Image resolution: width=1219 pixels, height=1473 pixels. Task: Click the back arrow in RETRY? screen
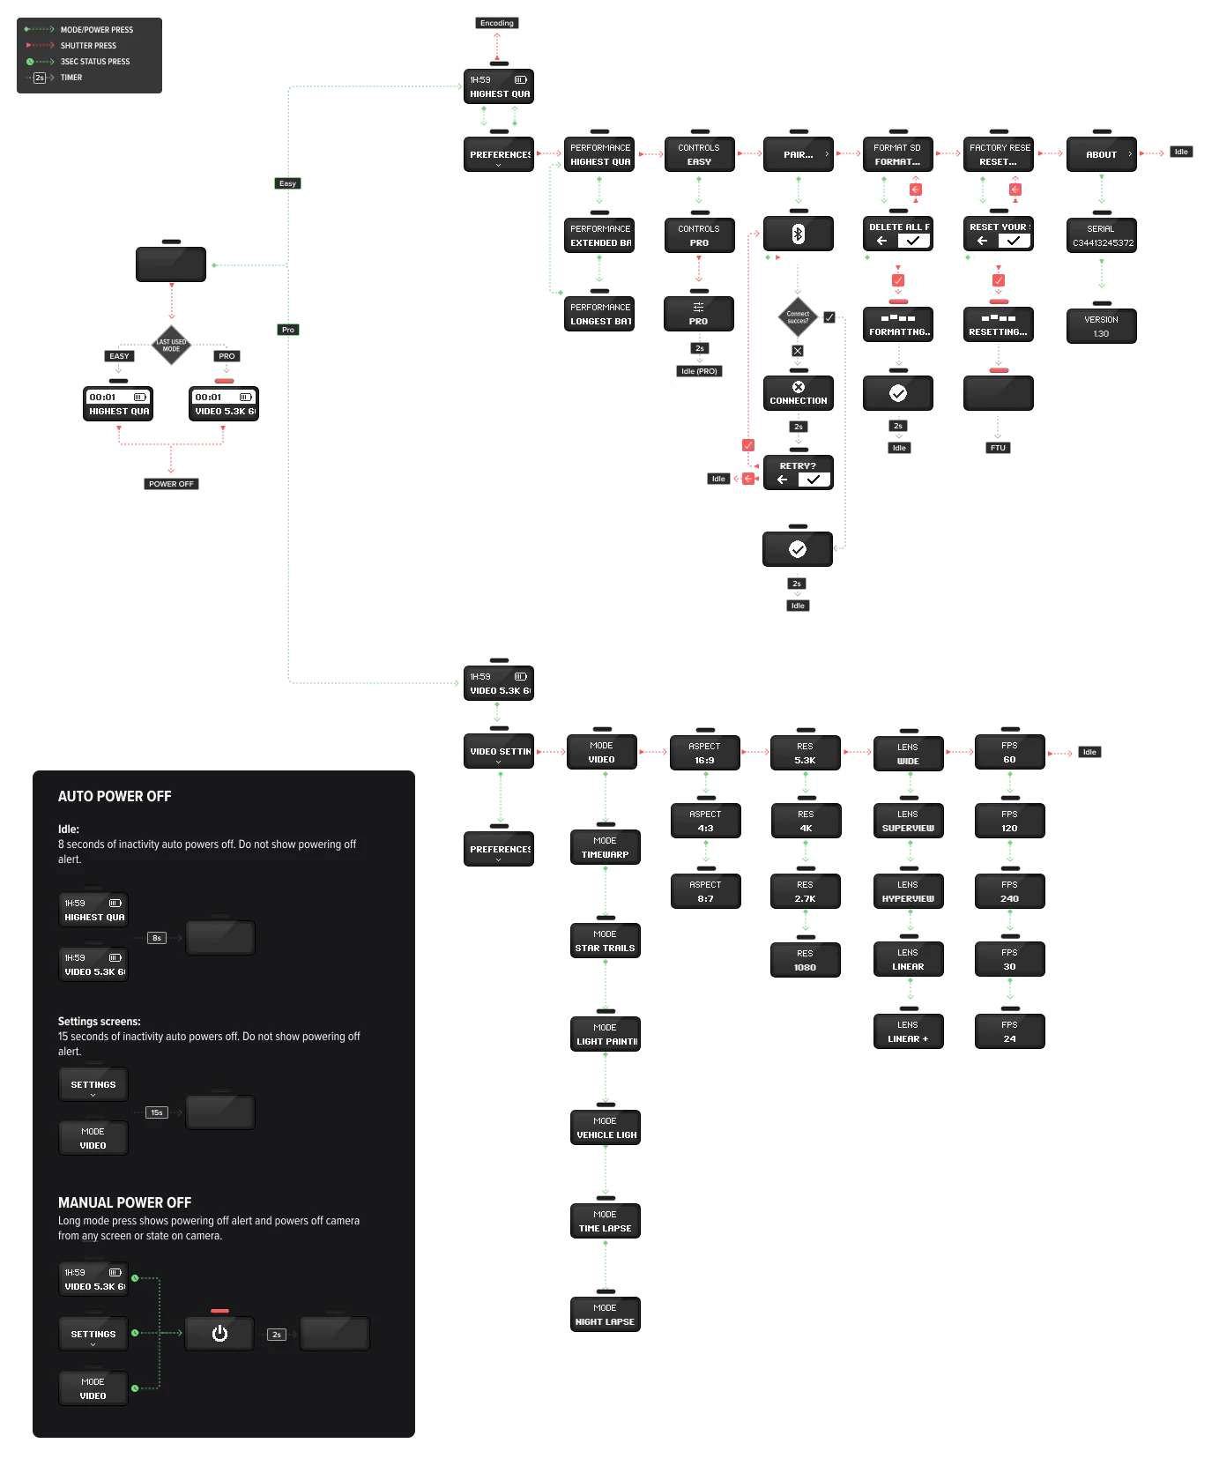782,480
